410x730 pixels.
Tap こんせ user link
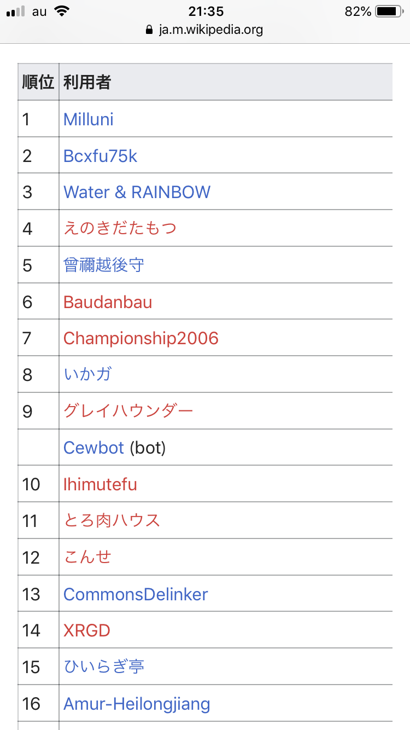coord(87,557)
